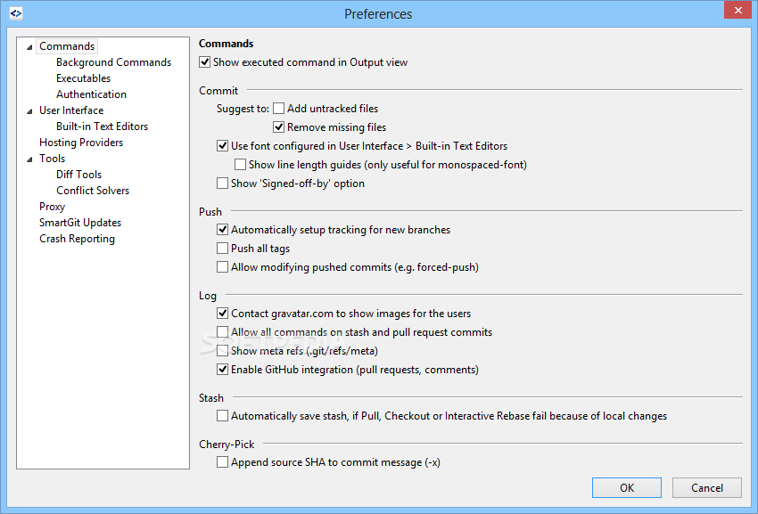Enable Push all tags option
The width and height of the screenshot is (758, 514).
click(222, 249)
